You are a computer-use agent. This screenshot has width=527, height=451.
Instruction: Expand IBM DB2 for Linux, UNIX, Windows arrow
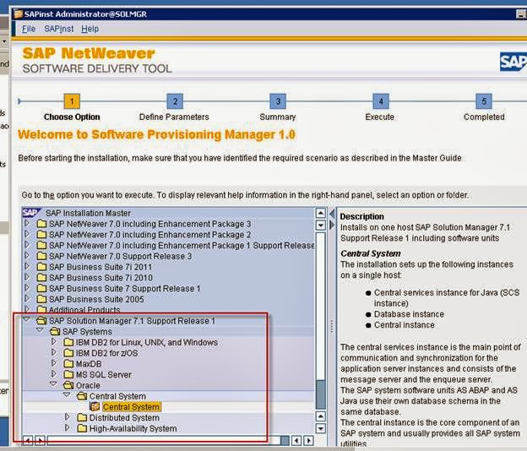coord(54,341)
